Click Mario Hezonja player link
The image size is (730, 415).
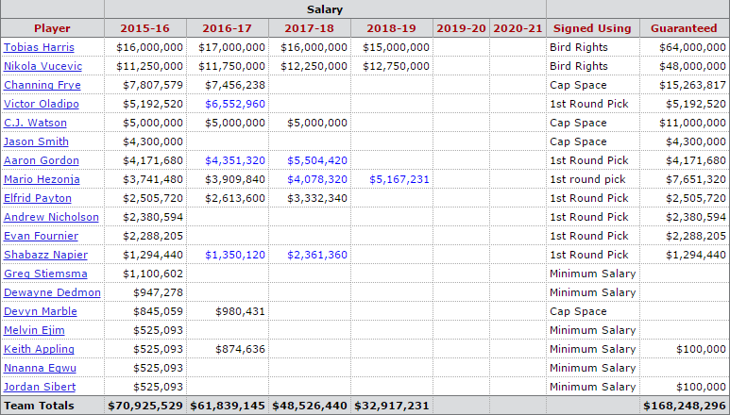click(x=41, y=179)
